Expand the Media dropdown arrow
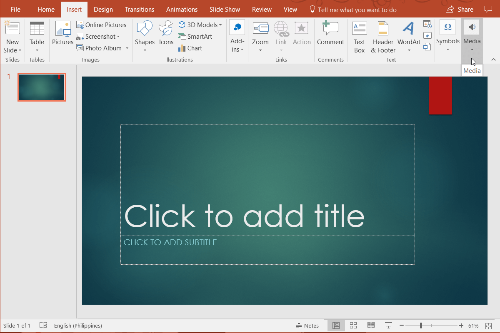This screenshot has height=333, width=500. point(472,50)
